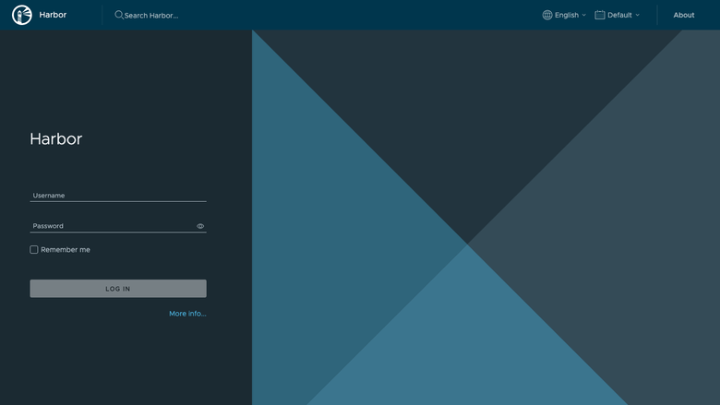Click the Search Harbor... field
The image size is (720, 405).
pos(151,16)
